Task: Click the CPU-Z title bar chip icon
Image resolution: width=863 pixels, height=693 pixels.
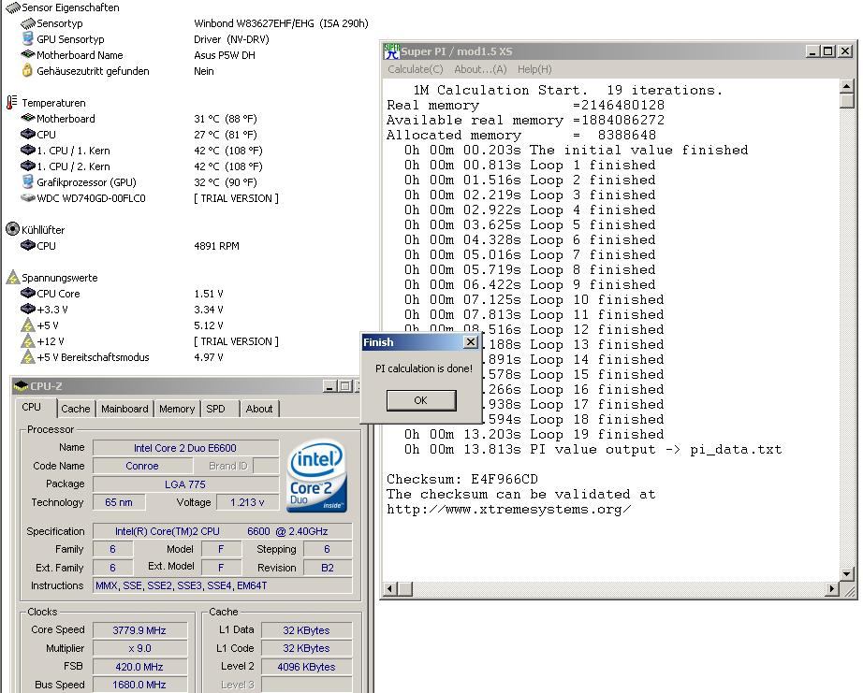Action: [x=21, y=386]
